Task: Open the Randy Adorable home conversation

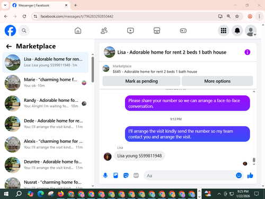Action: [46, 103]
